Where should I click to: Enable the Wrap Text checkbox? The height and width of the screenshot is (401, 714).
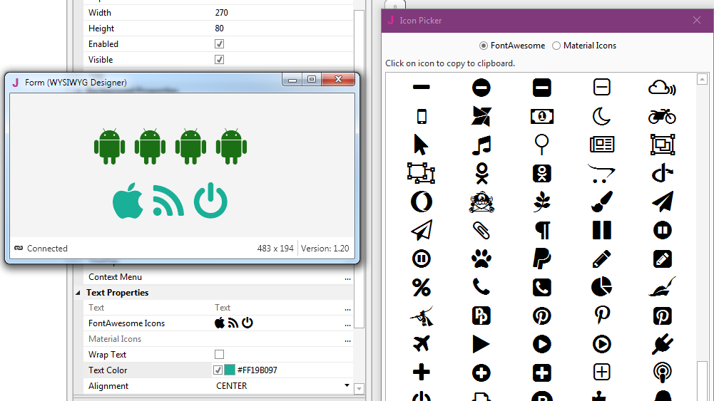point(219,354)
